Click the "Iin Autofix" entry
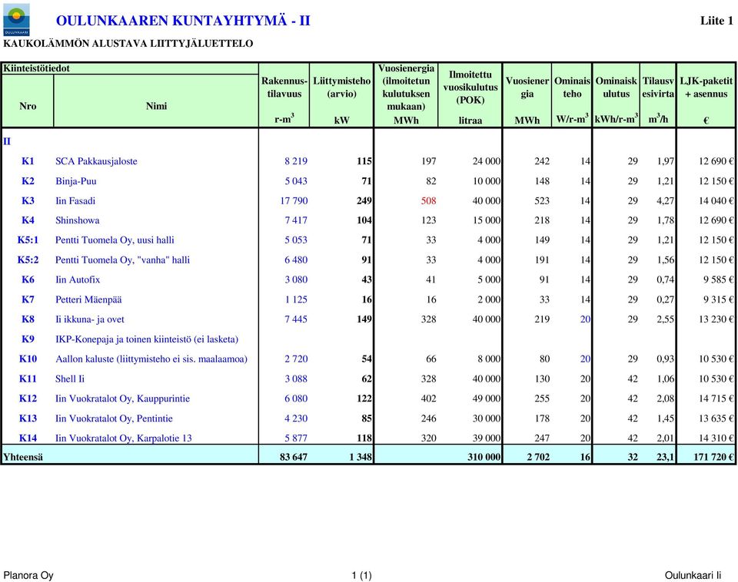 pos(78,279)
